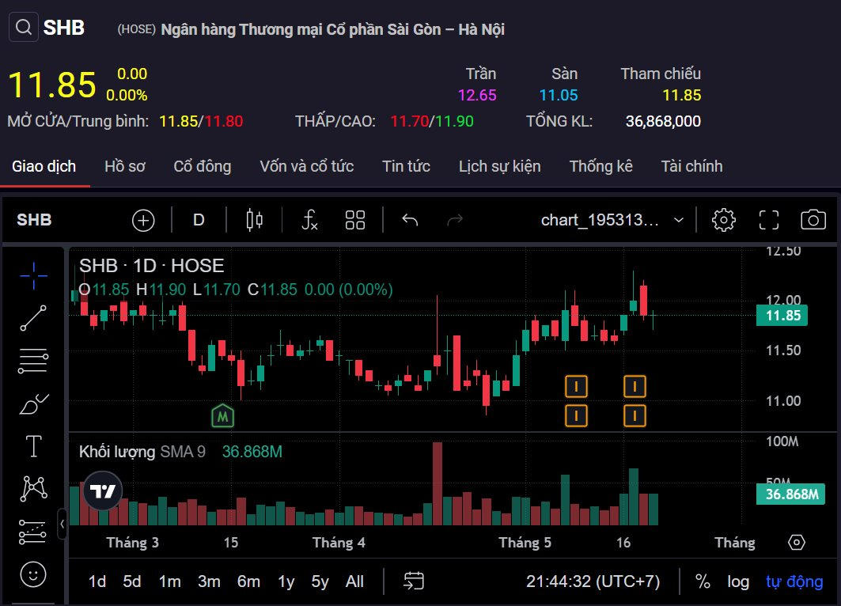Screen dimensions: 841x606
Task: Click the Khối lượng SMA 9 legend
Action: [x=142, y=452]
